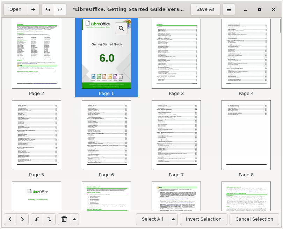
Task: Click the 'Page 3' label
Action: (176, 94)
